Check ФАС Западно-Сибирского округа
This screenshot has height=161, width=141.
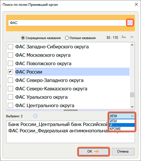pos(10,47)
